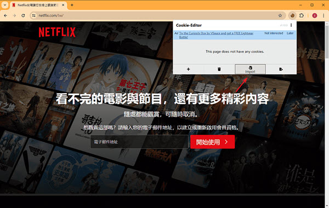
Task: Open the Chrome profile avatar
Action: tap(315, 15)
